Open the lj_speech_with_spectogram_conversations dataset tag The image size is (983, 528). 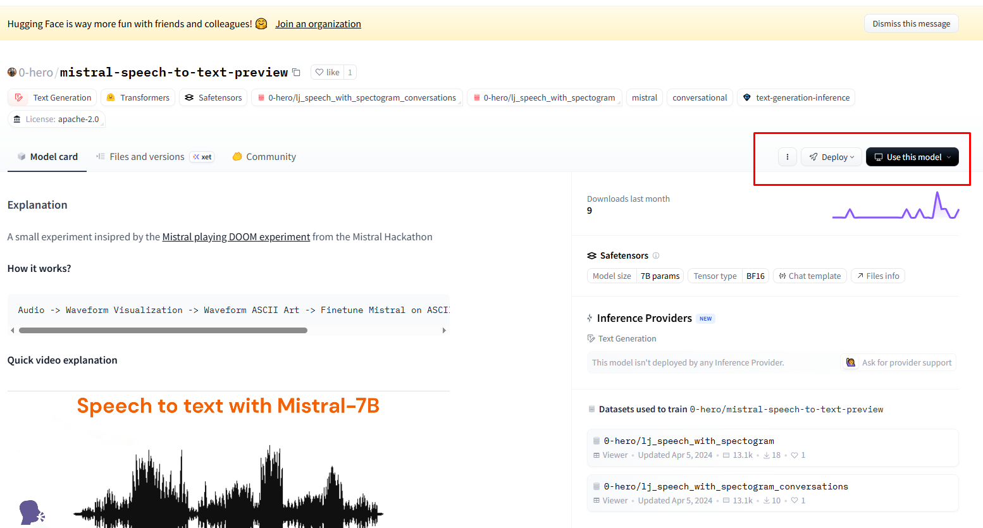point(357,97)
